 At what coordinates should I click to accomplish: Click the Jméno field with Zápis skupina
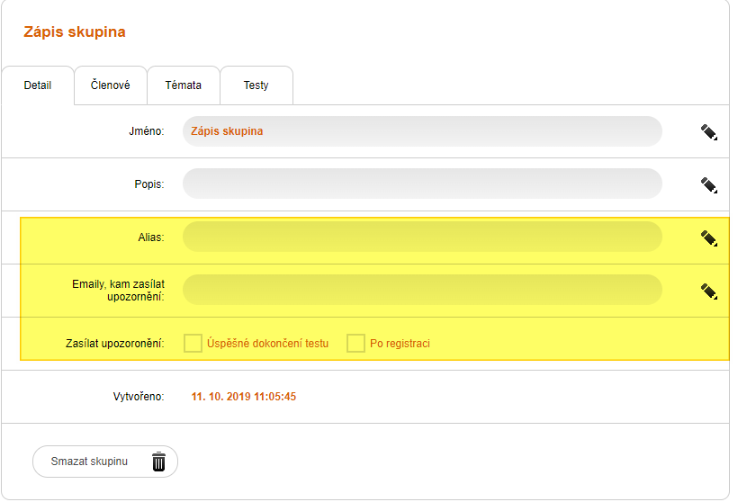[421, 131]
